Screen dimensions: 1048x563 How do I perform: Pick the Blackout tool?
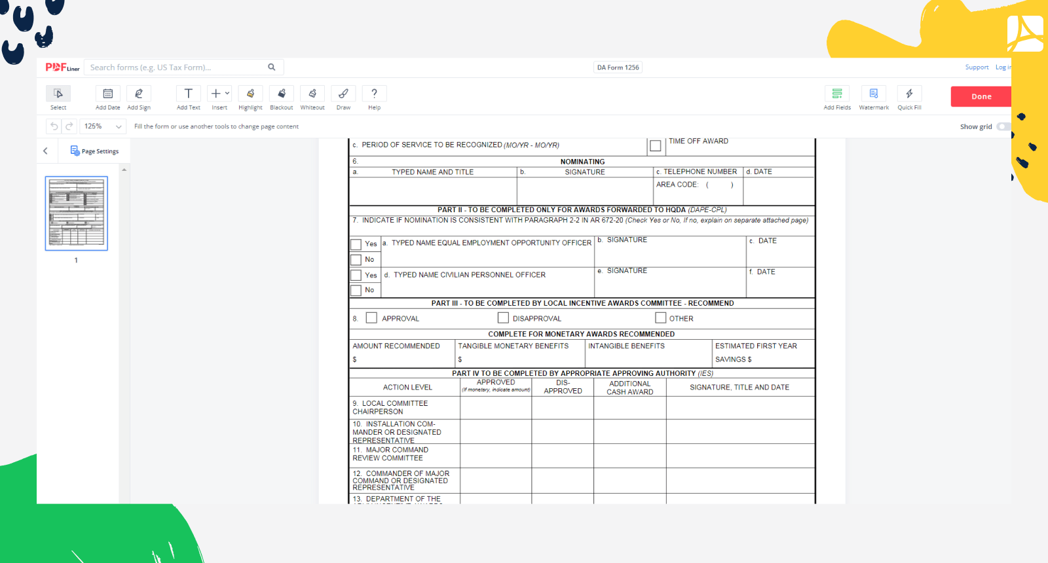282,94
